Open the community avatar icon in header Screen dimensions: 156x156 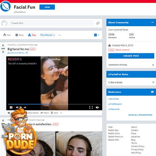[x=5, y=6]
